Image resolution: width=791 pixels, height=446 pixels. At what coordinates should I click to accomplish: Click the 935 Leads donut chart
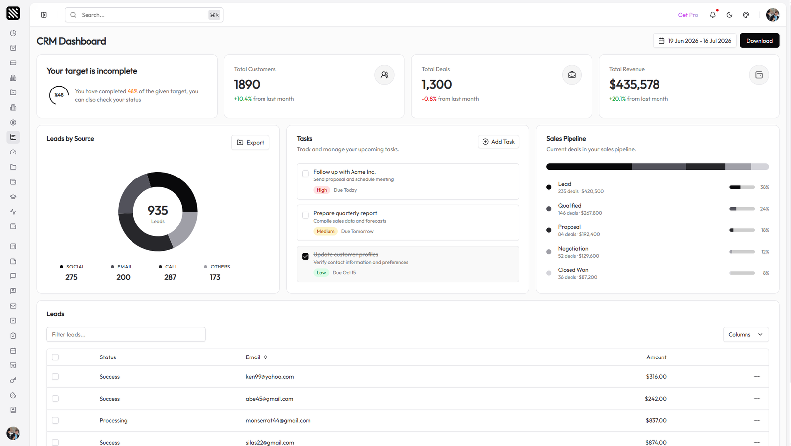click(158, 212)
